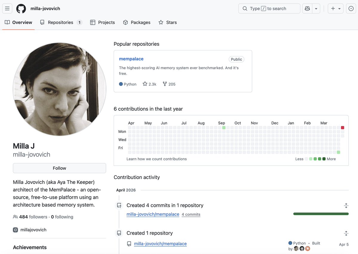This screenshot has width=358, height=254.
Task: Click the Python language dot on mempalace card
Action: pyautogui.click(x=121, y=84)
